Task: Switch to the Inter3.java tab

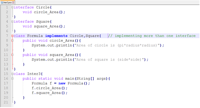Action: tap(7, 2)
